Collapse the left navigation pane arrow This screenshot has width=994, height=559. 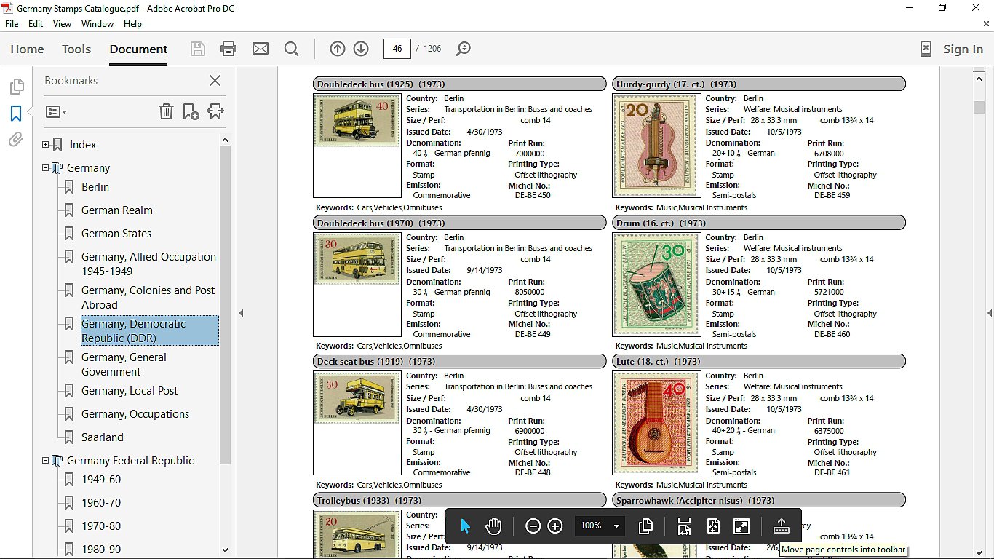point(241,313)
